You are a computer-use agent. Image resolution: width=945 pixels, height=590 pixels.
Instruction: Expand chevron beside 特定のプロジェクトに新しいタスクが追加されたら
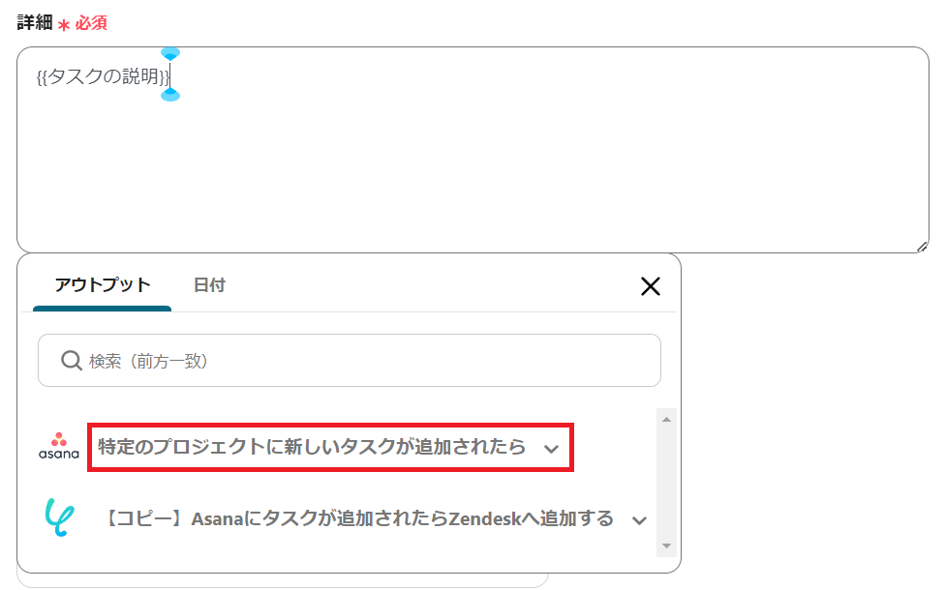click(552, 449)
